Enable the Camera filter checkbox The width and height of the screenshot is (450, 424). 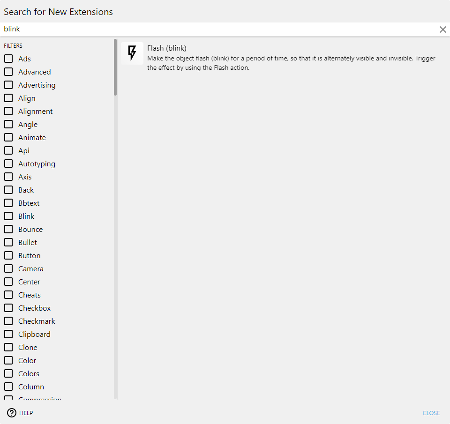tap(8, 268)
